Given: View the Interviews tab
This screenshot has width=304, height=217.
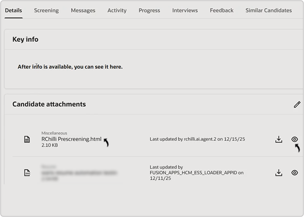Looking at the screenshot, I should tap(185, 10).
